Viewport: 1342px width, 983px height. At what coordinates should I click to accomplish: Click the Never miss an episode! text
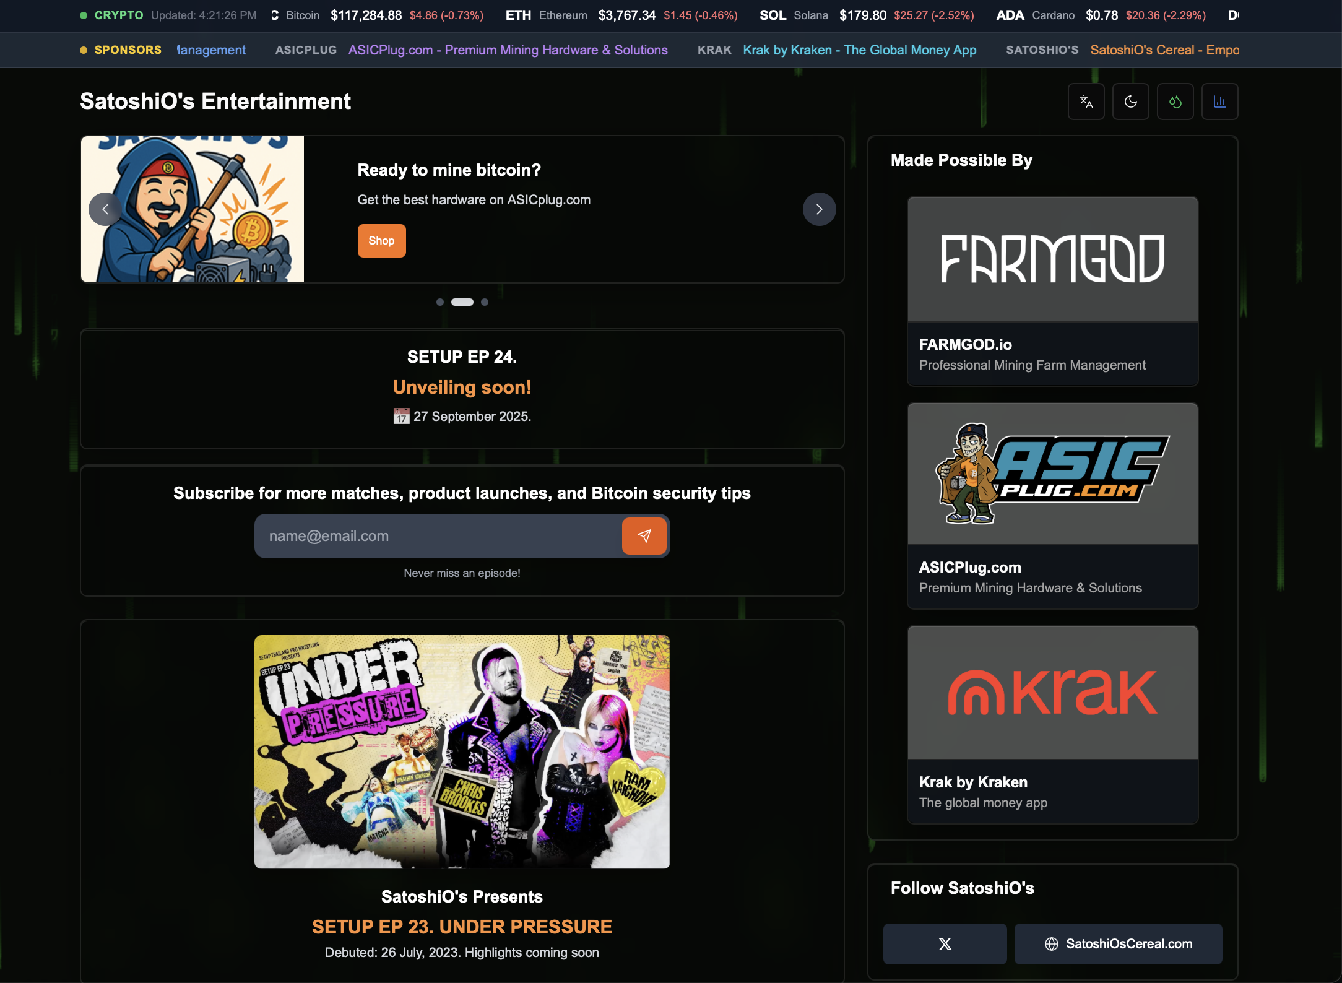click(462, 573)
